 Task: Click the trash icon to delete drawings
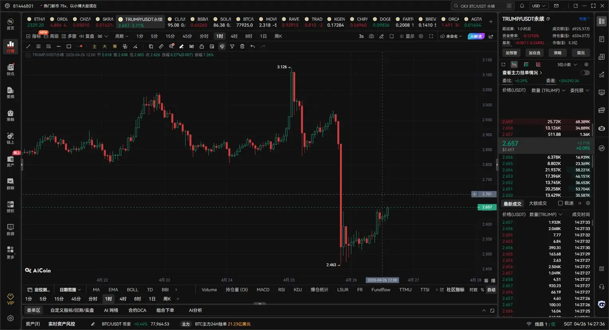coord(242,47)
